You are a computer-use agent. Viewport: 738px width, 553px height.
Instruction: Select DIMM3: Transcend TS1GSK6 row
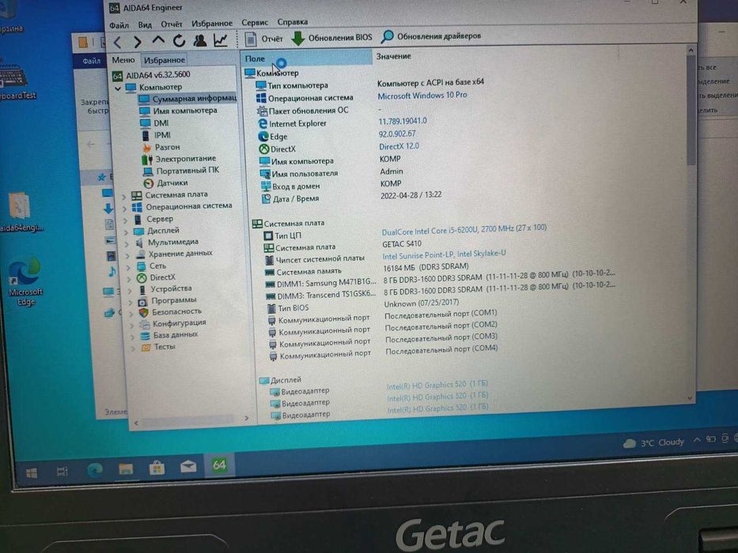[439, 292]
